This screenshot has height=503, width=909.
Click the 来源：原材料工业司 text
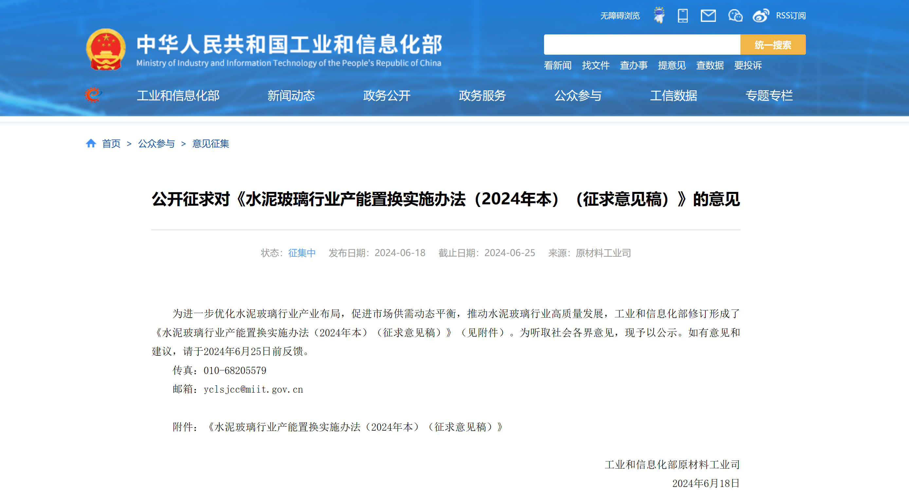point(589,253)
